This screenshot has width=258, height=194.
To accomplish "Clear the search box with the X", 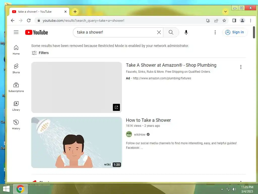I will pyautogui.click(x=159, y=32).
